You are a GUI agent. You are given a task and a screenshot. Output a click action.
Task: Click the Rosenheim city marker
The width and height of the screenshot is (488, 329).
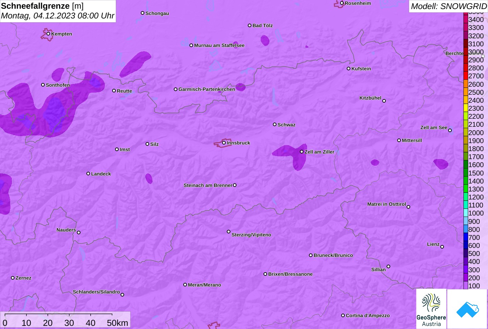(342, 3)
